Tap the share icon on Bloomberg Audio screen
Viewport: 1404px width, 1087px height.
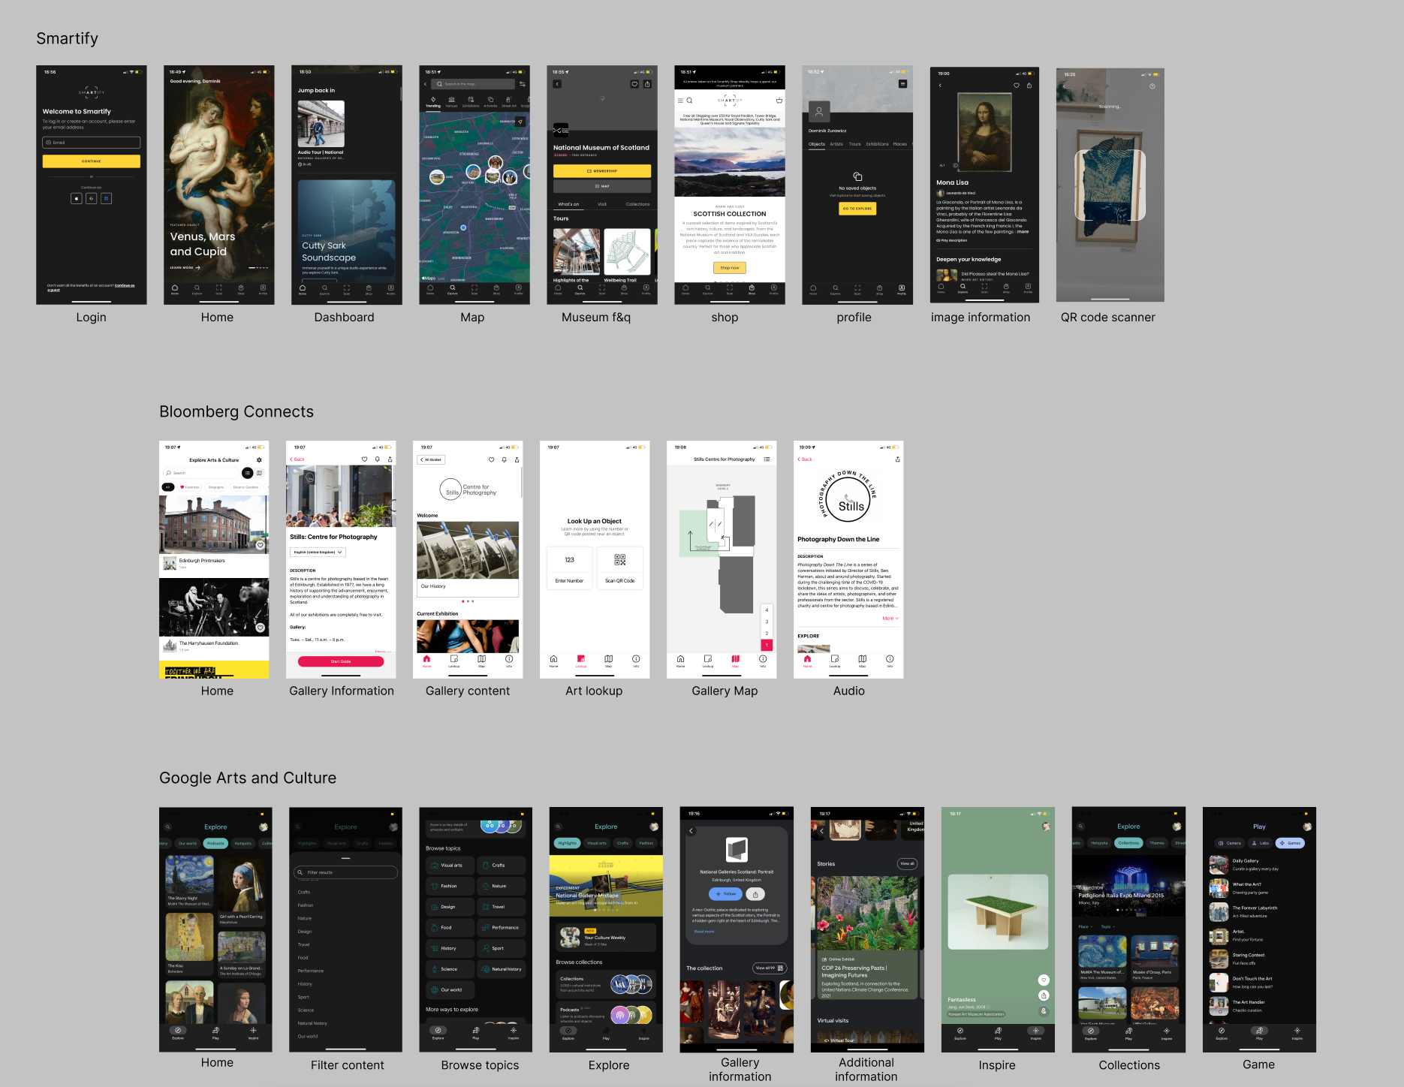pos(897,459)
